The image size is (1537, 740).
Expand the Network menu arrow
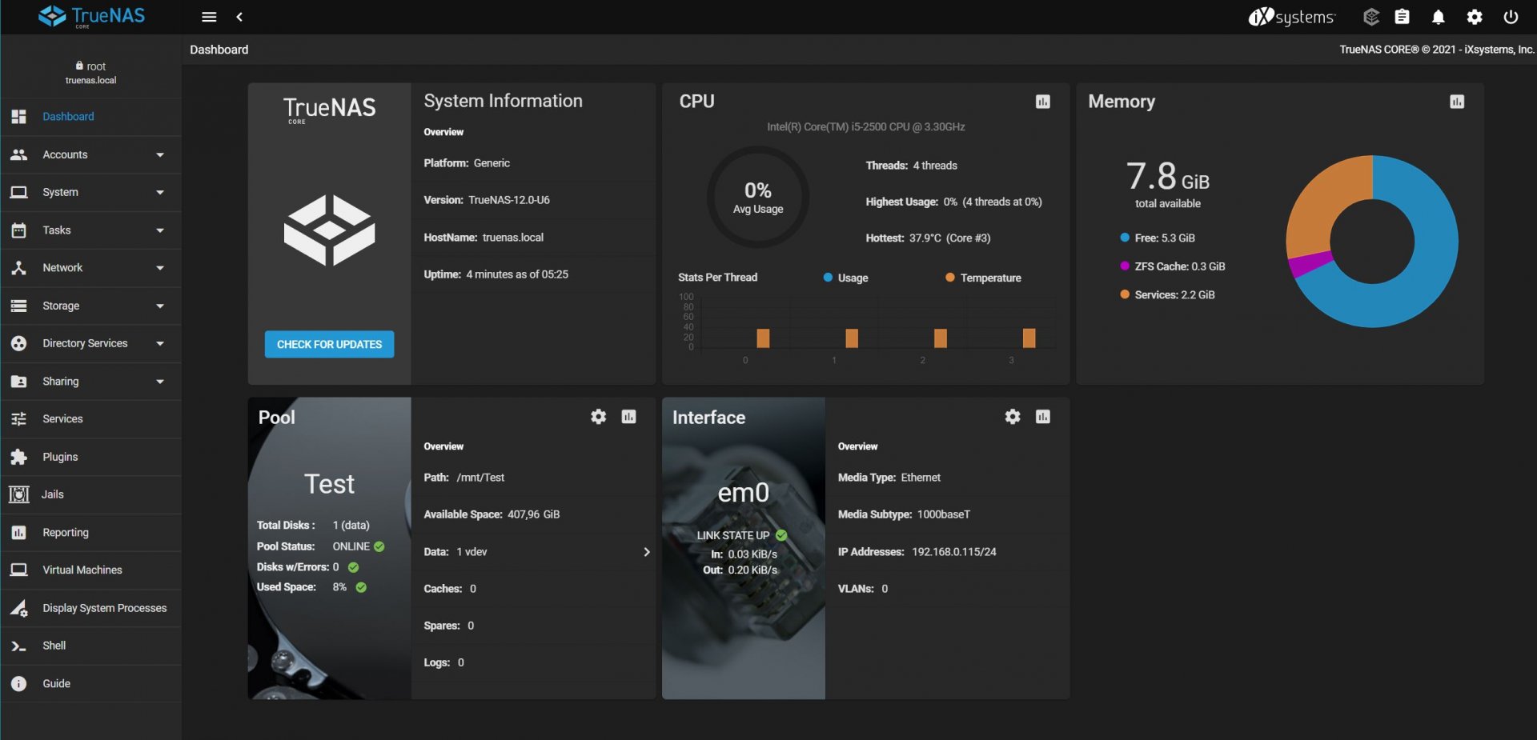pyautogui.click(x=160, y=268)
